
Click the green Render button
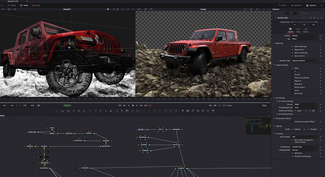67,105
